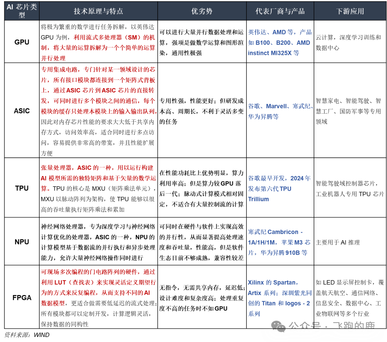This screenshot has width=387, height=342.
Task: Select the 'FPGA' row label
Action: (x=22, y=298)
